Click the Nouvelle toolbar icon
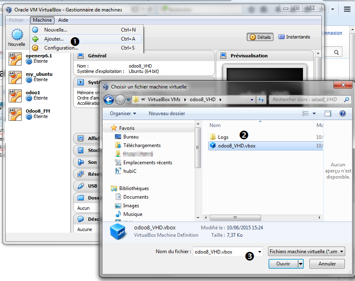The width and height of the screenshot is (355, 281). (17, 37)
